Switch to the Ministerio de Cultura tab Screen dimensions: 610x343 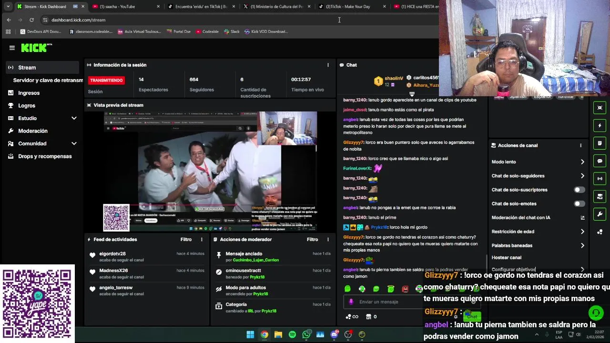(x=276, y=7)
